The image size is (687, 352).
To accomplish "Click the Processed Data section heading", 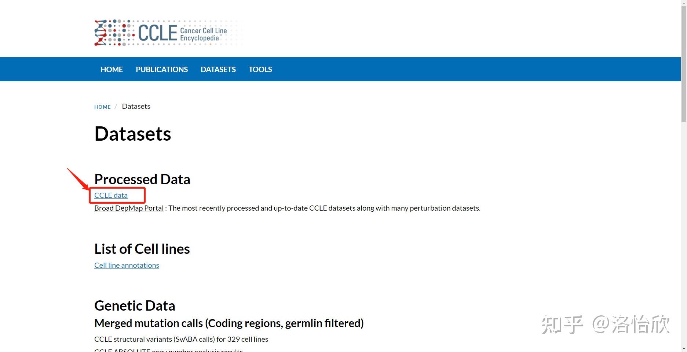I will [x=142, y=179].
